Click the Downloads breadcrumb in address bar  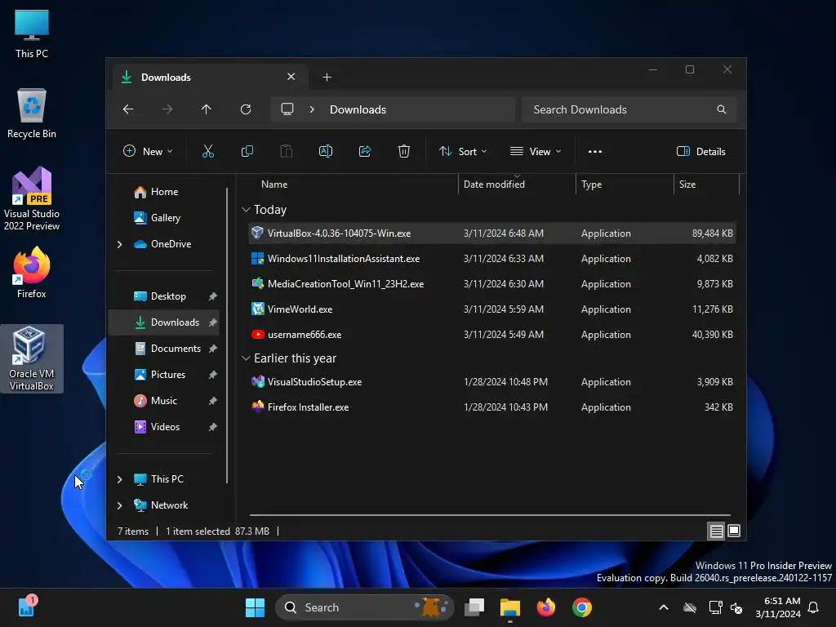[x=358, y=109]
